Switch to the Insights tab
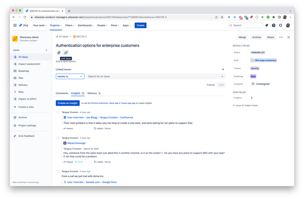The width and height of the screenshot is (304, 199). (x=78, y=93)
